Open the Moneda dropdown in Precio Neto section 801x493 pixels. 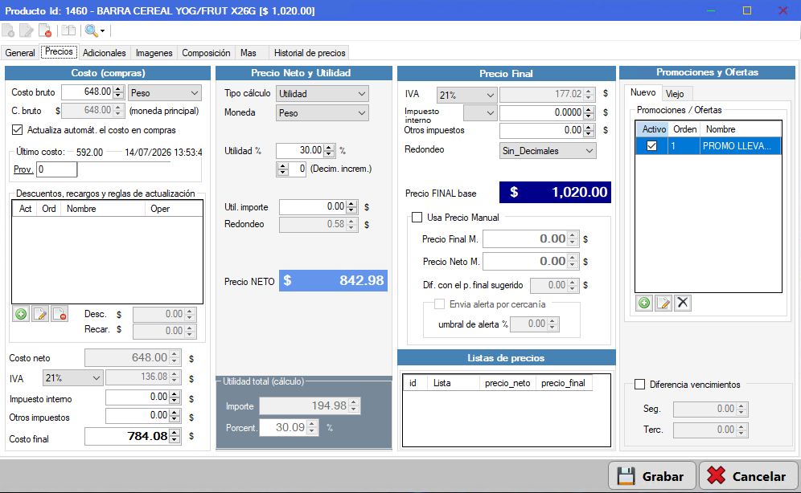(x=322, y=113)
